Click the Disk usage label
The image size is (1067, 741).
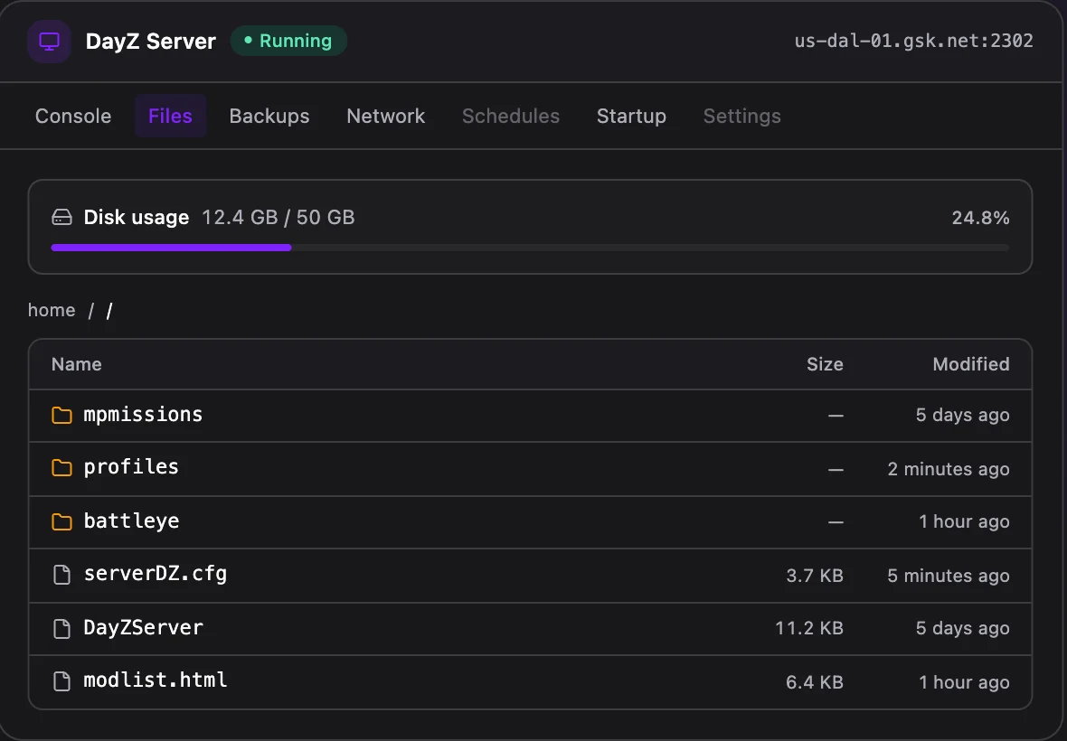point(137,218)
